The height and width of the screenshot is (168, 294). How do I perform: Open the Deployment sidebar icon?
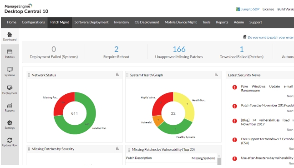10,87
